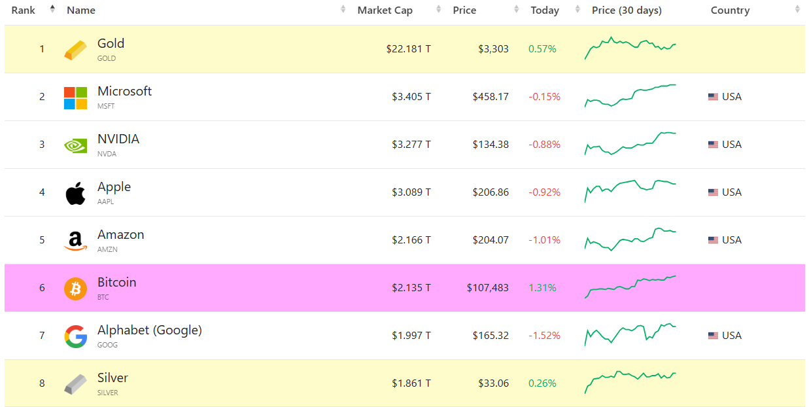
Task: Click the Bitcoin logo icon
Action: 75,289
